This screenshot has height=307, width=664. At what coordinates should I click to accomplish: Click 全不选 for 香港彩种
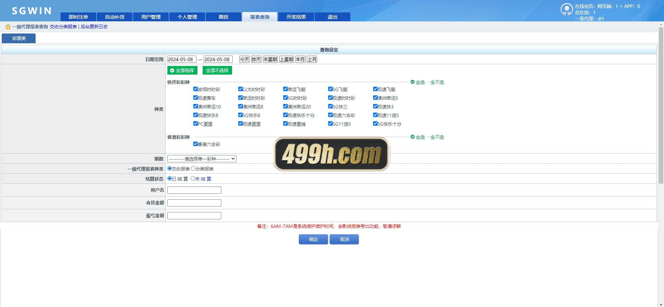(x=437, y=137)
